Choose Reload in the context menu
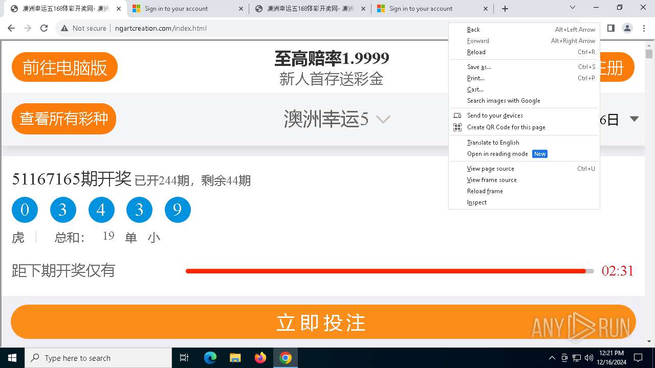 coord(524,52)
